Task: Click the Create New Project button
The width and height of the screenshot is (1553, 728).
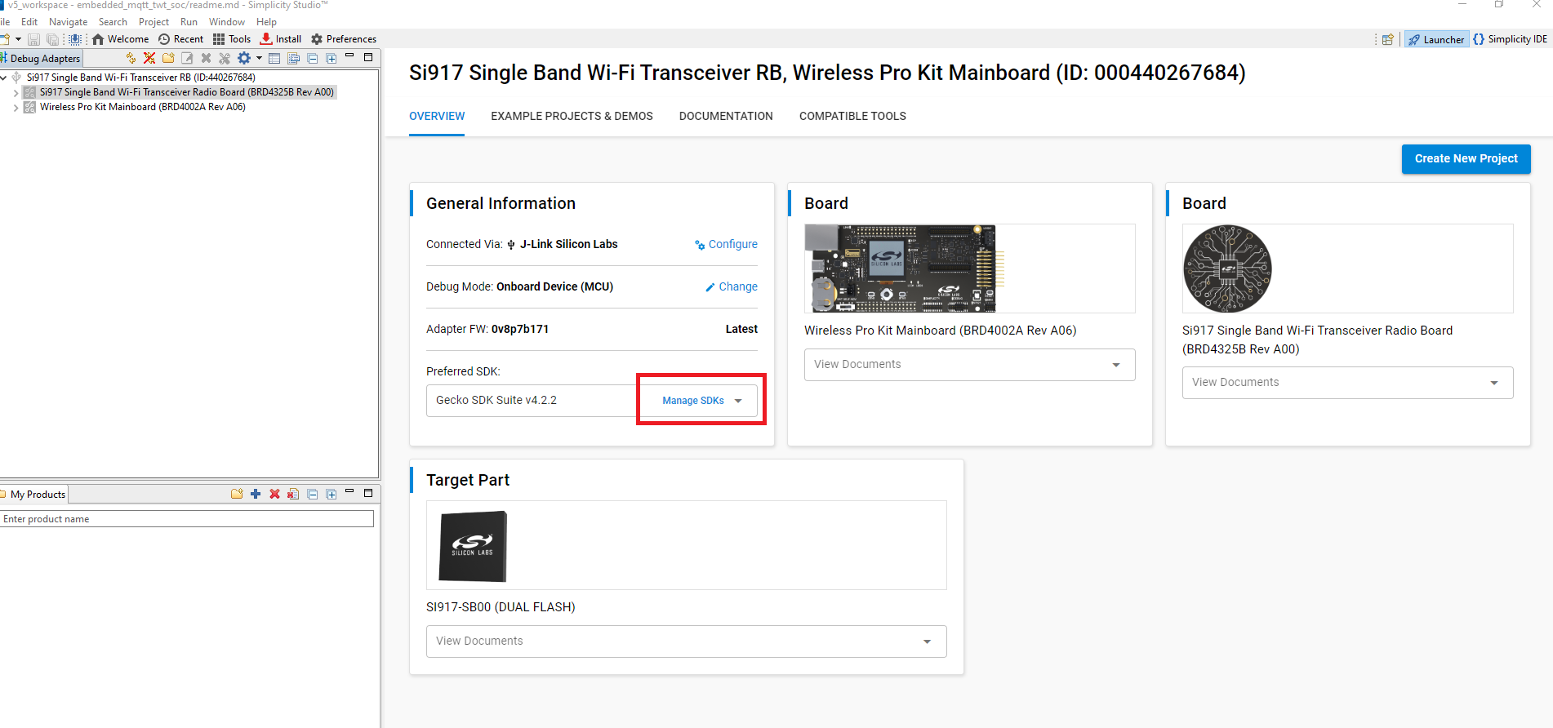Action: (1466, 159)
